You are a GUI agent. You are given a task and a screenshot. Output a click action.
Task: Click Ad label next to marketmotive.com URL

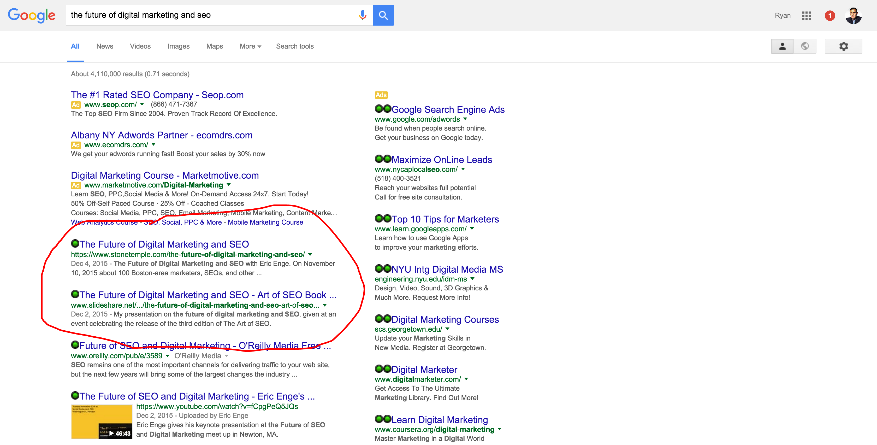coord(76,185)
